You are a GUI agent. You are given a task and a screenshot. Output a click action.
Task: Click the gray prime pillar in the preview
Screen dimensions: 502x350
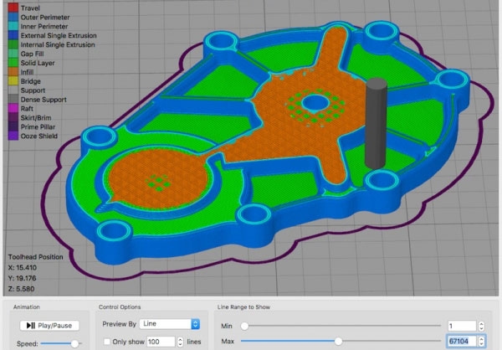point(375,126)
